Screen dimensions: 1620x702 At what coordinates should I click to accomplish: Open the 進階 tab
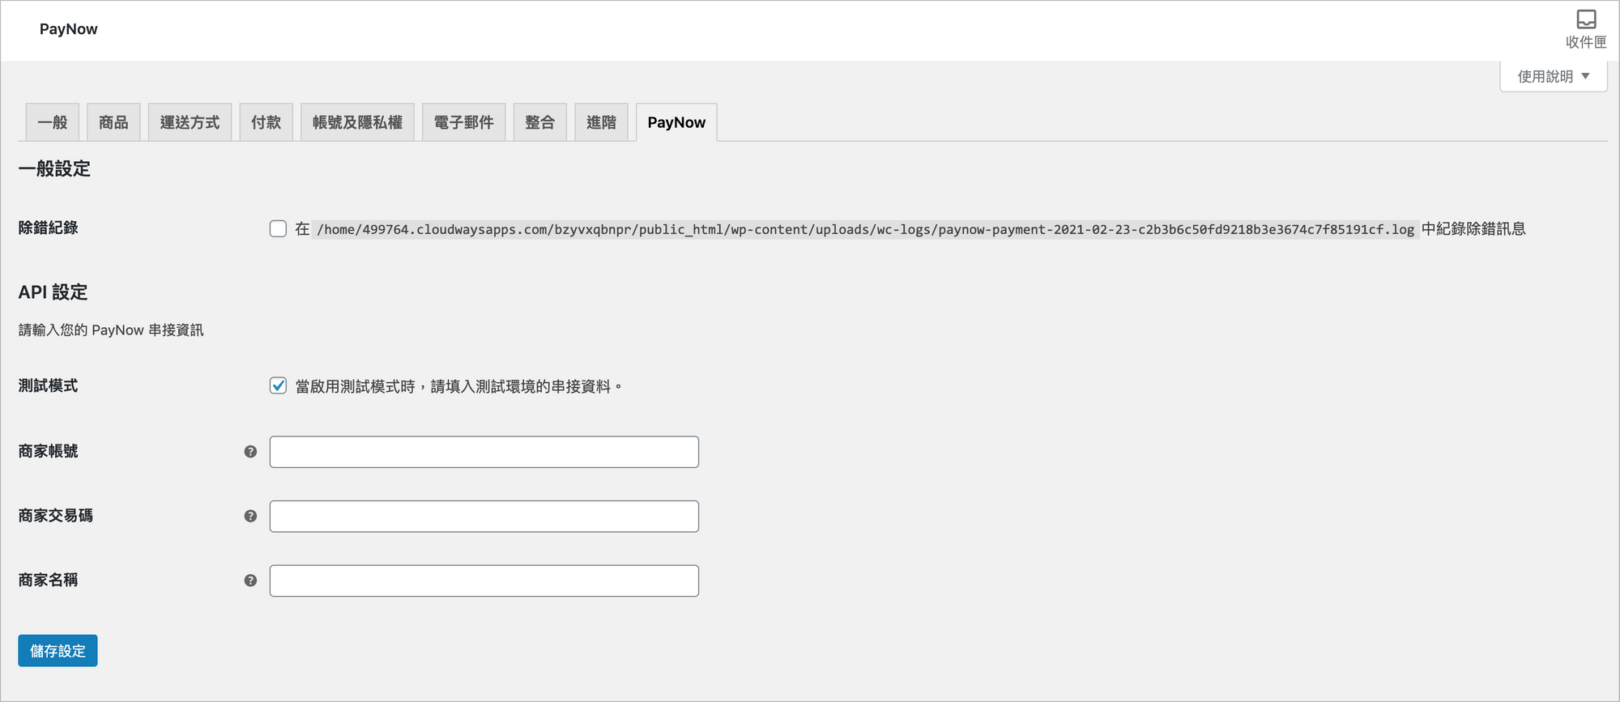click(x=601, y=122)
